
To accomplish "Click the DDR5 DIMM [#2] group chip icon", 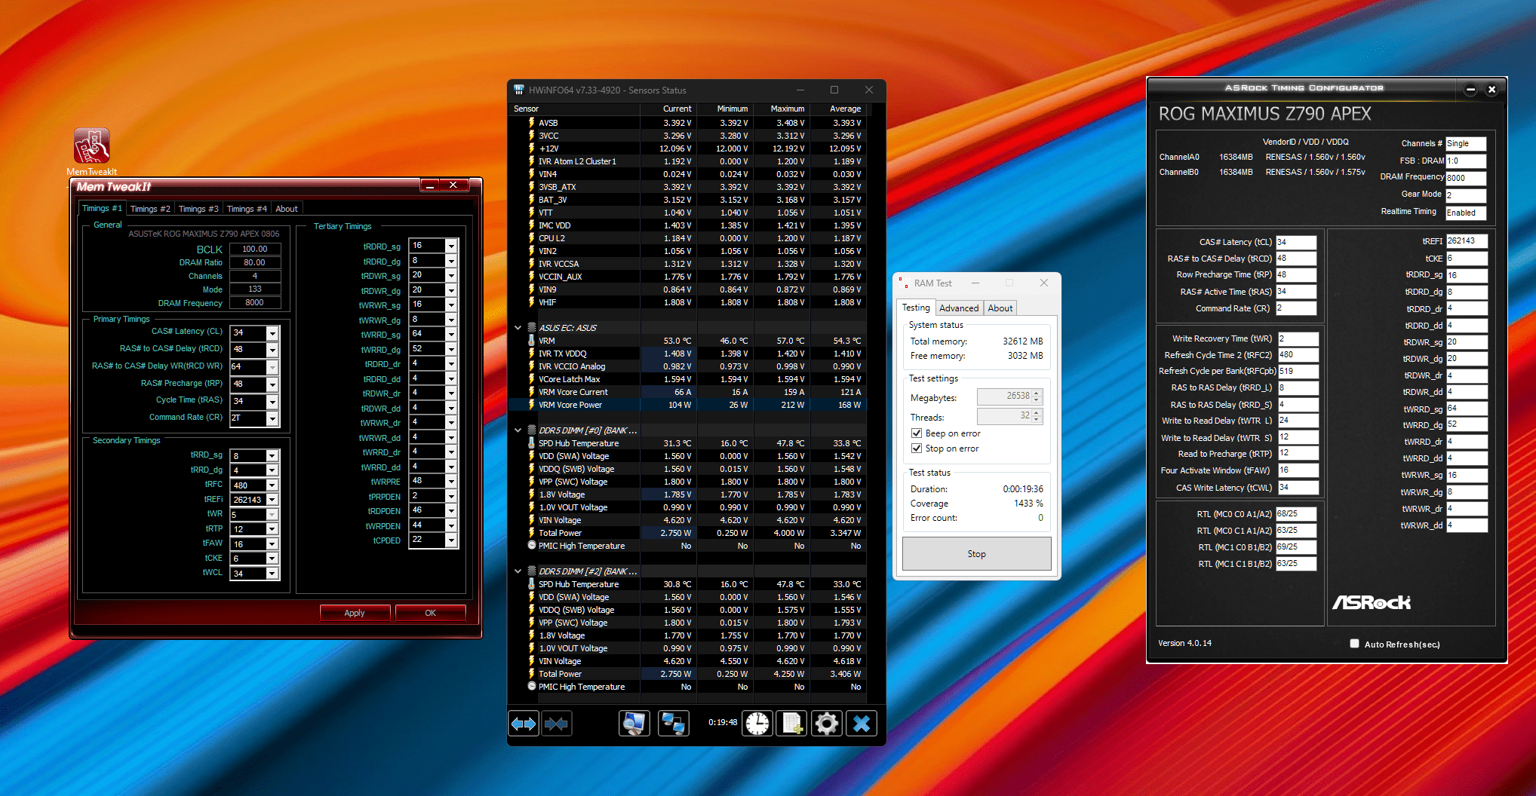I will [532, 571].
